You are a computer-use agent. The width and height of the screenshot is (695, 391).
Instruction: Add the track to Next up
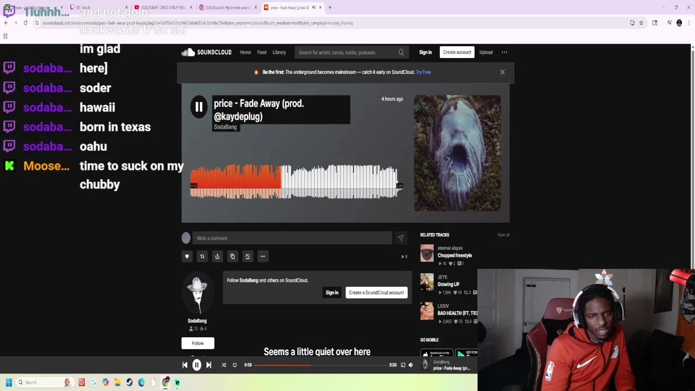tap(248, 256)
